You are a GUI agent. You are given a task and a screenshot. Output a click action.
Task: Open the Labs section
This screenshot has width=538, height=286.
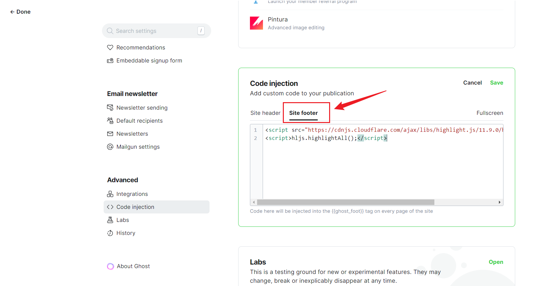[x=496, y=262]
